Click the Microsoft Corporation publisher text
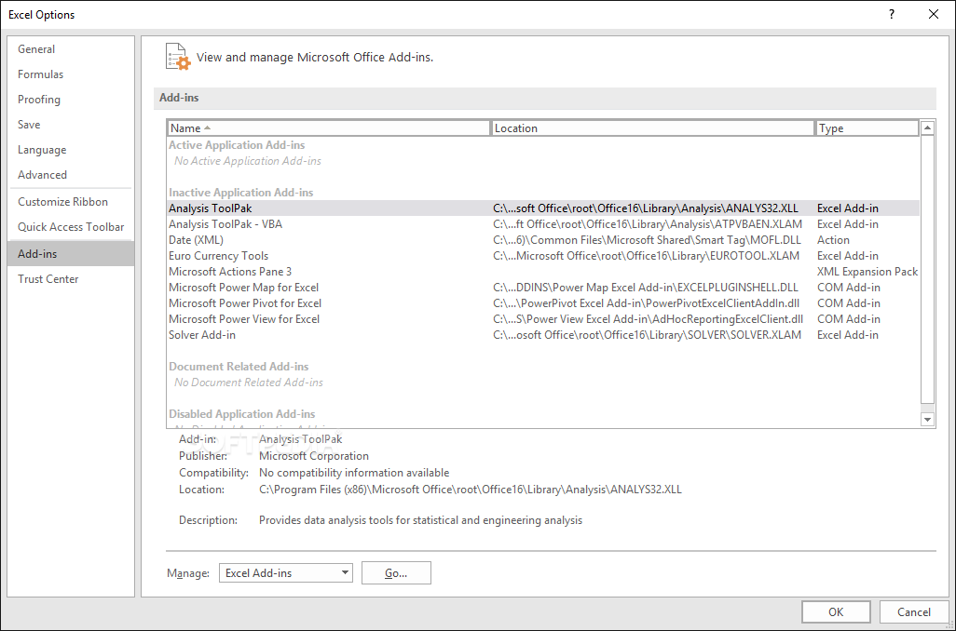 (x=314, y=456)
